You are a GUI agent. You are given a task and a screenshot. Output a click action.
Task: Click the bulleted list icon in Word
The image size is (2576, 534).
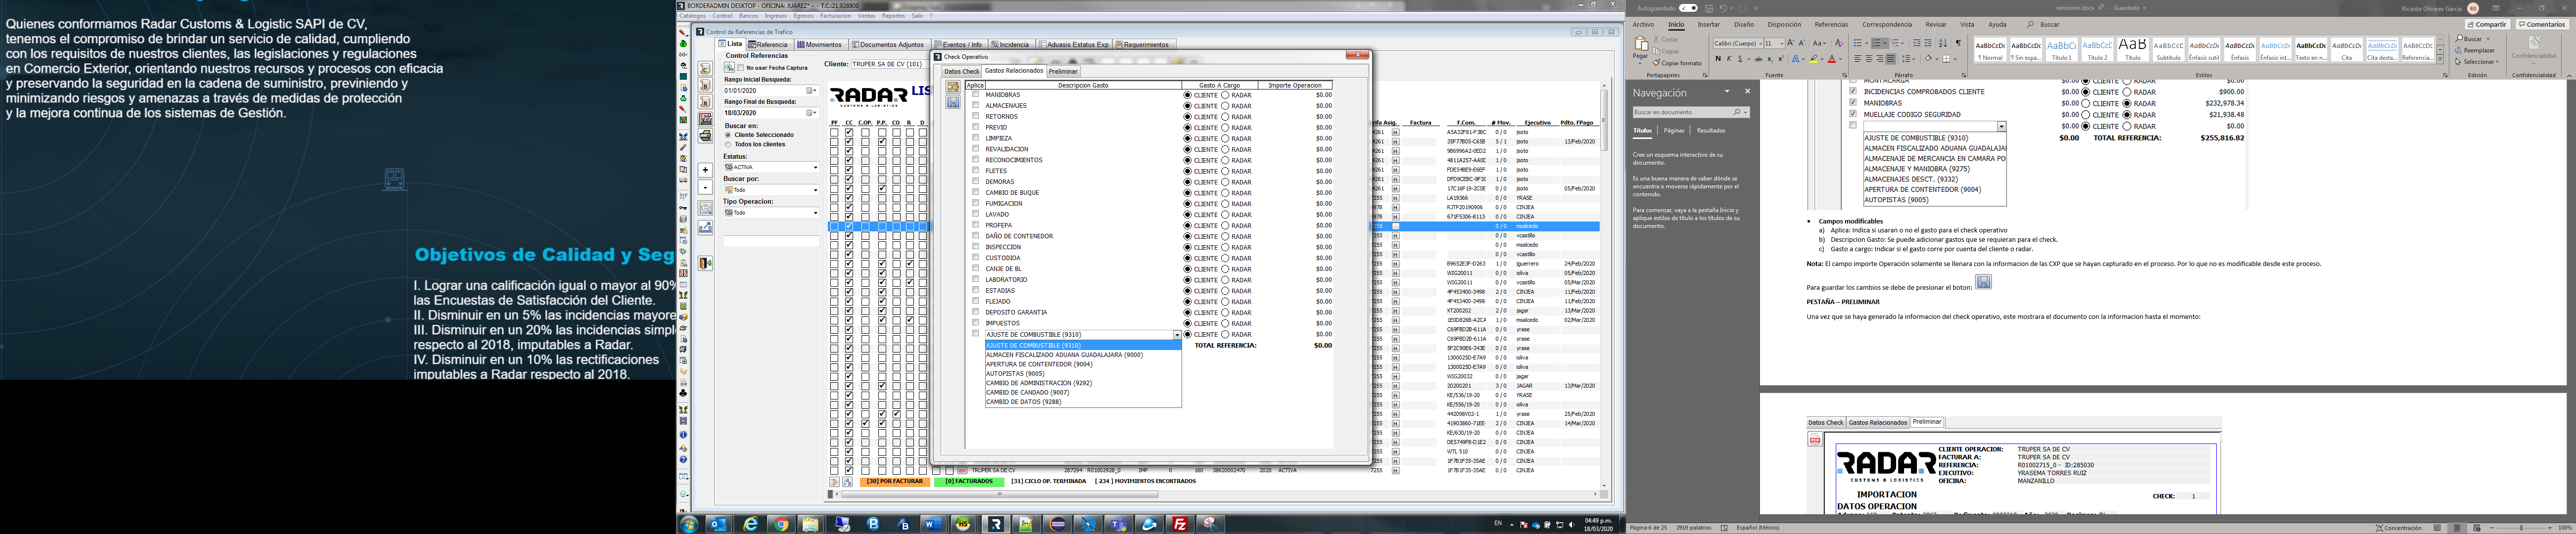pos(1858,43)
